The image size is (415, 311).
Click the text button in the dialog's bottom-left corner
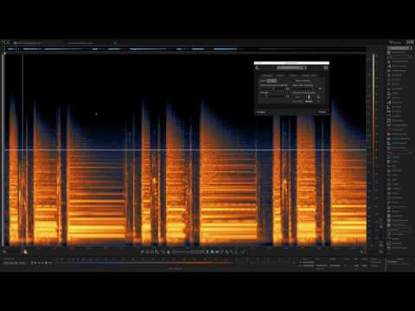click(x=261, y=112)
